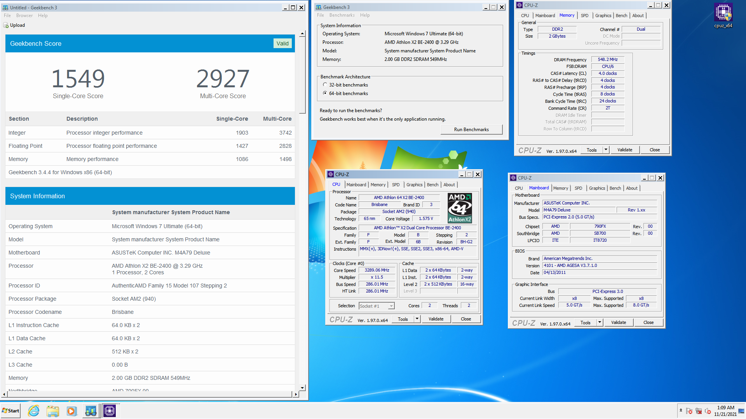
Task: Switch to Geekbench taskbar icon
Action: (91, 411)
